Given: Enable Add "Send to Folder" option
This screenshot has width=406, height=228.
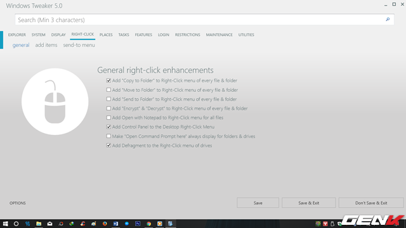Looking at the screenshot, I should [x=108, y=99].
